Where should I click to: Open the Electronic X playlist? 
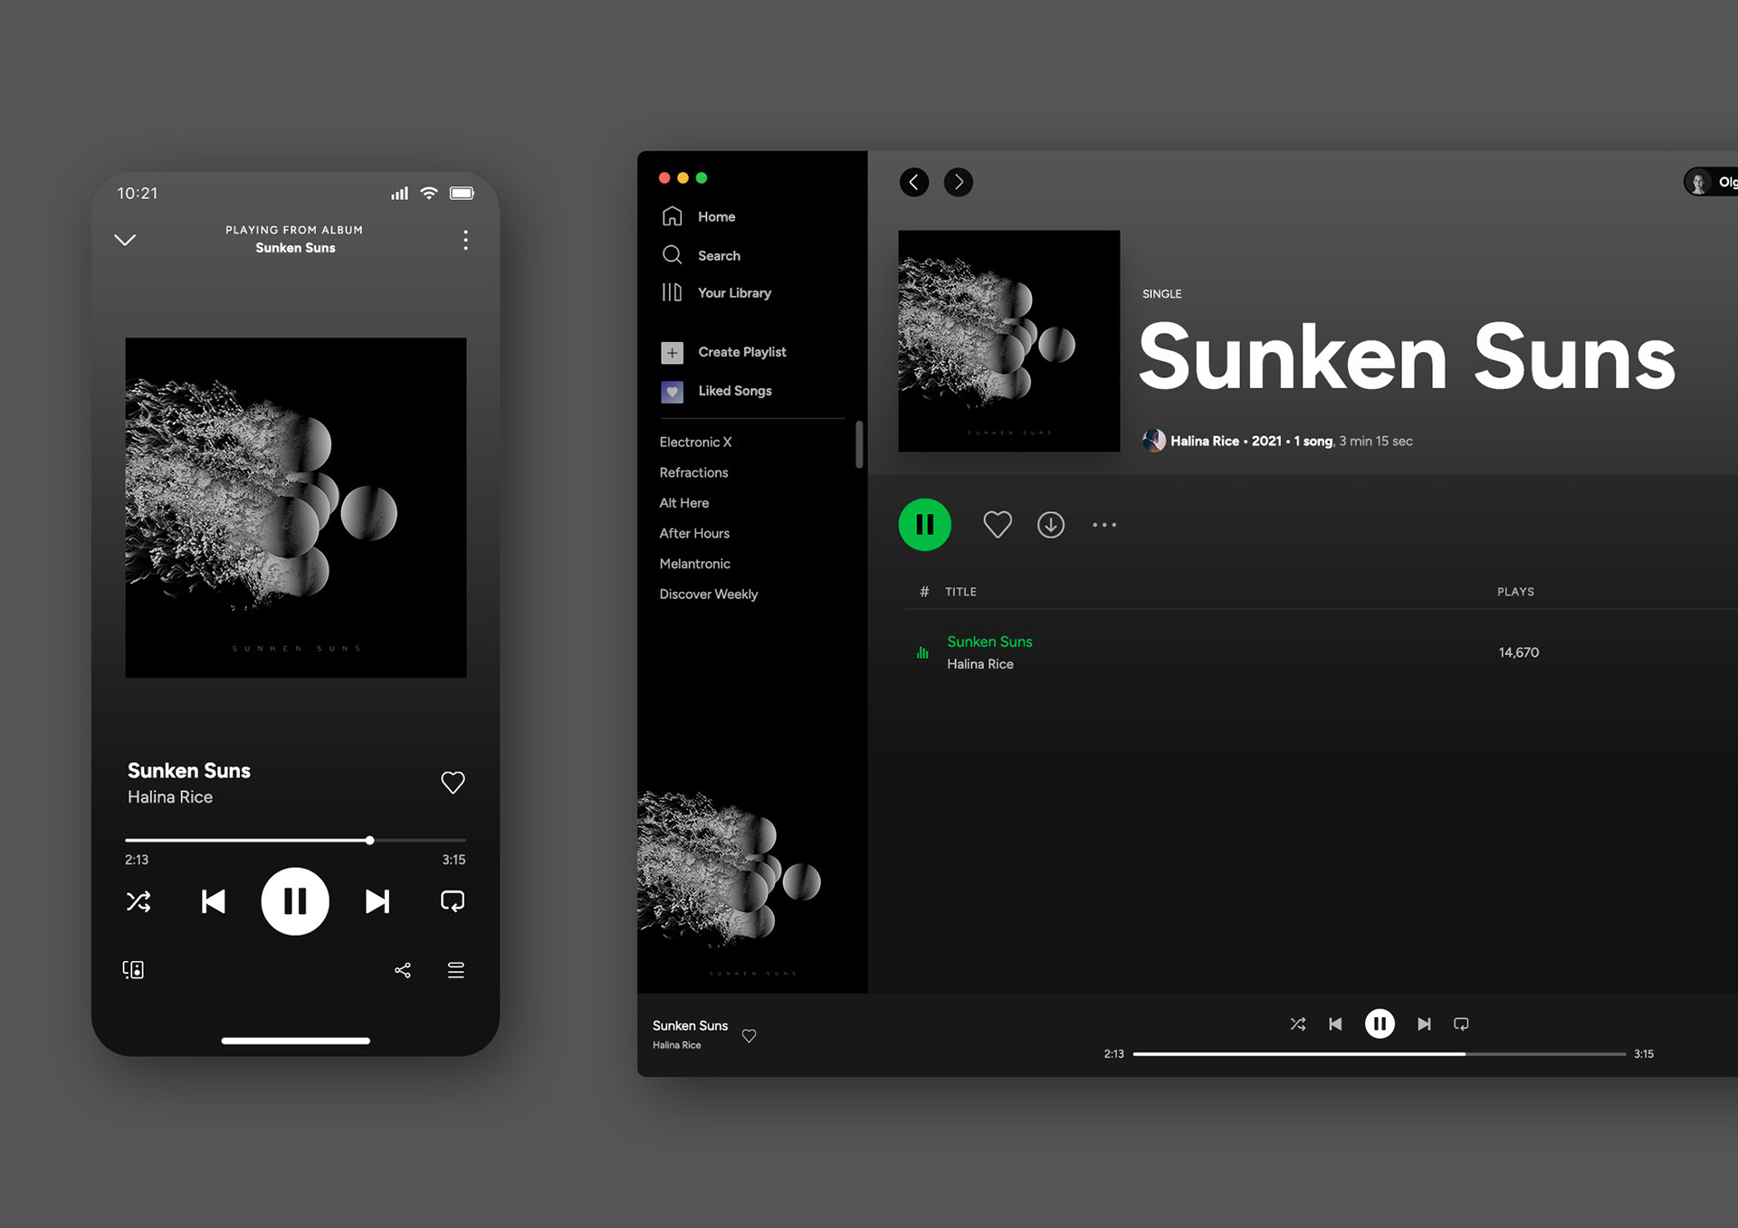pyautogui.click(x=695, y=442)
